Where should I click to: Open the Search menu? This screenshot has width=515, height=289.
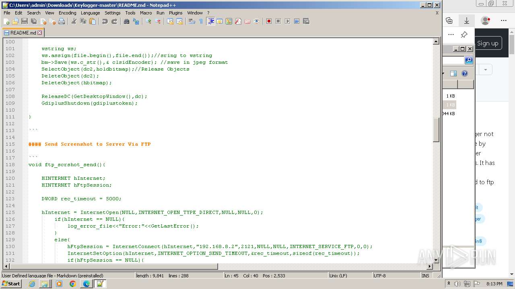34,13
